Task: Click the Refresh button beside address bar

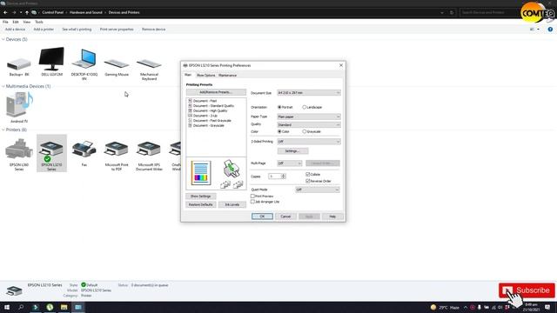Action: tap(452, 12)
